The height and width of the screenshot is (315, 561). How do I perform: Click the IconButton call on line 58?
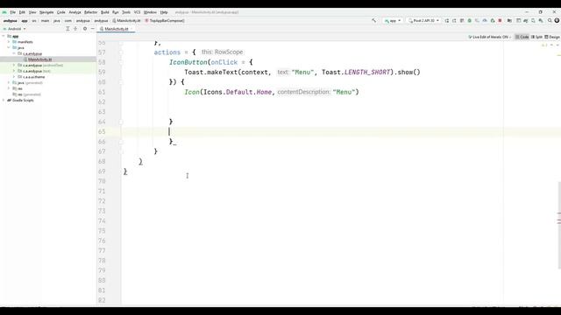click(x=188, y=62)
